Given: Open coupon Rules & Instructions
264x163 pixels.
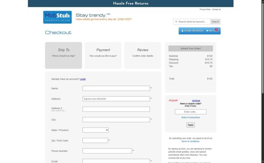Looking at the screenshot, I should click(191, 117).
